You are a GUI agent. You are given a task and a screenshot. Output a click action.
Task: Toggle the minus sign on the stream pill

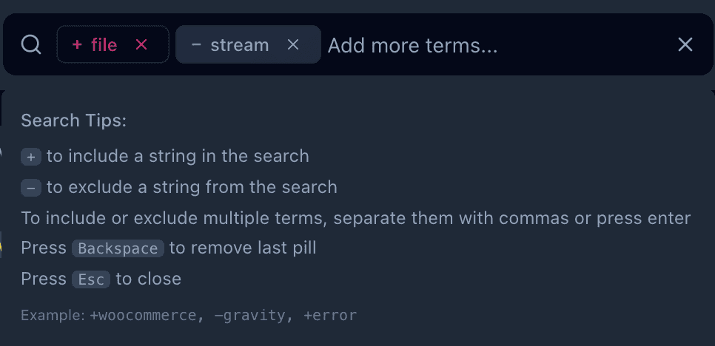(x=196, y=45)
